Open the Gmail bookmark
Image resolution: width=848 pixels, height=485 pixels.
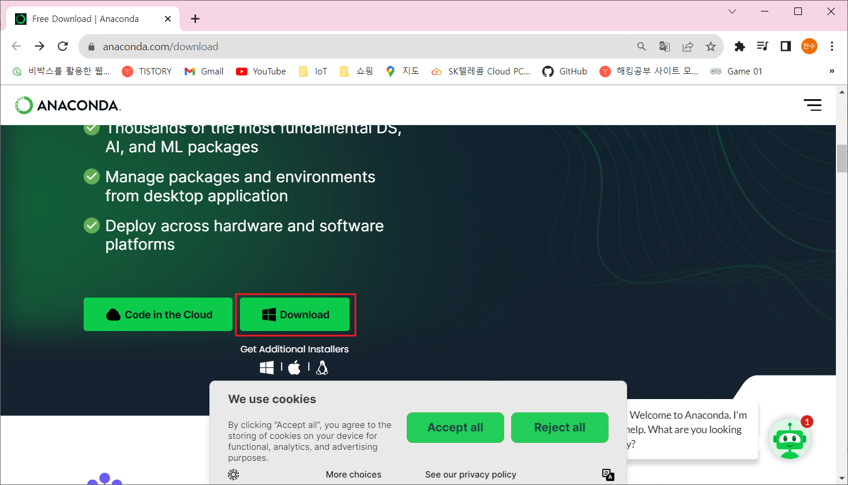(204, 72)
